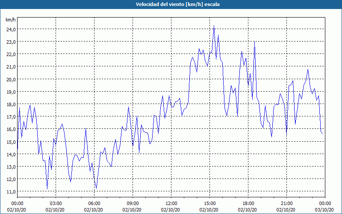Click the 15:00 time axis label
Image resolution: width=342 pixels, height=214 pixels.
click(209, 204)
